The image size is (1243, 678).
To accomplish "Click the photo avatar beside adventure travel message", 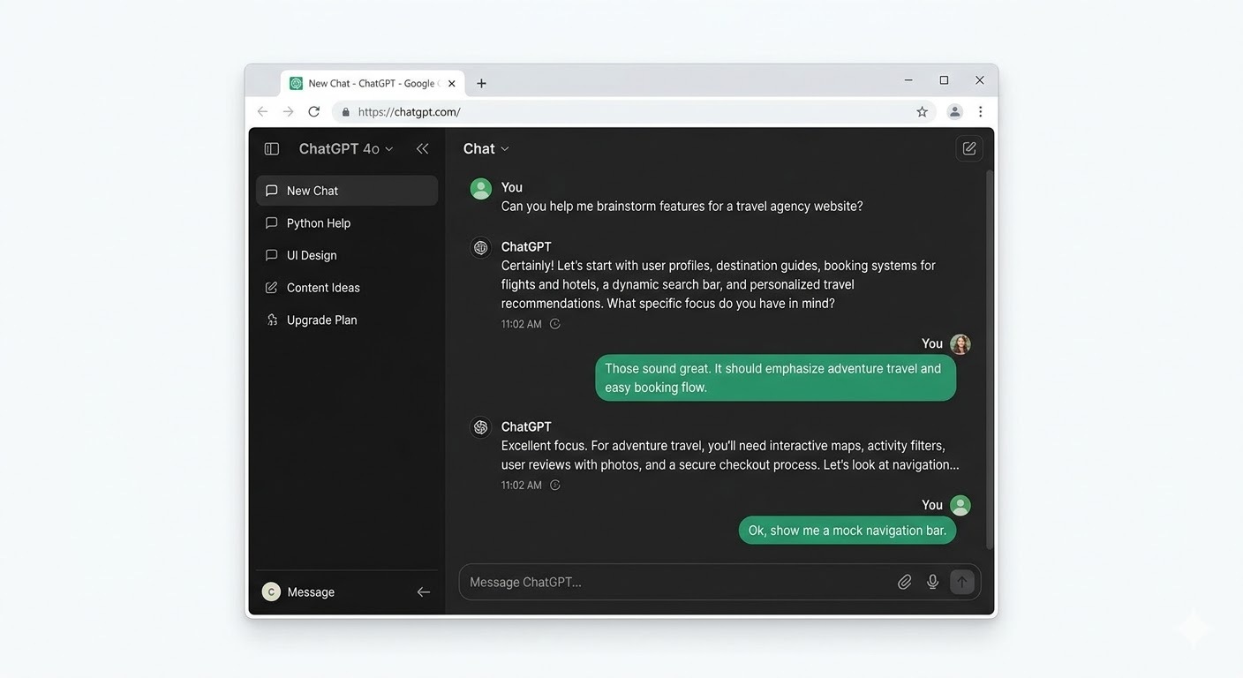I will click(x=960, y=344).
